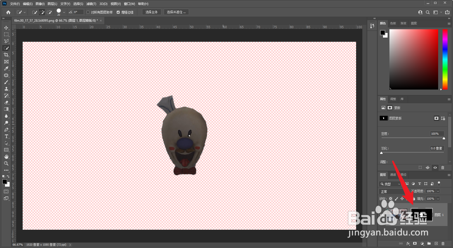Select the Path Selection tool
Screen dimensions: 453x248
[x=6, y=143]
